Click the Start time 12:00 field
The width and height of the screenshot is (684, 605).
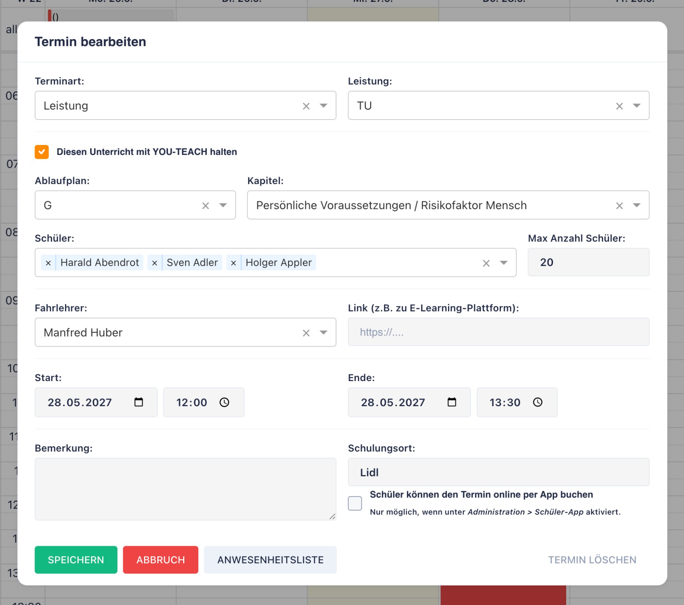(x=204, y=402)
